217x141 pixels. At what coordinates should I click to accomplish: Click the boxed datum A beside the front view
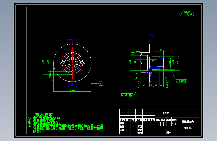click(101, 84)
